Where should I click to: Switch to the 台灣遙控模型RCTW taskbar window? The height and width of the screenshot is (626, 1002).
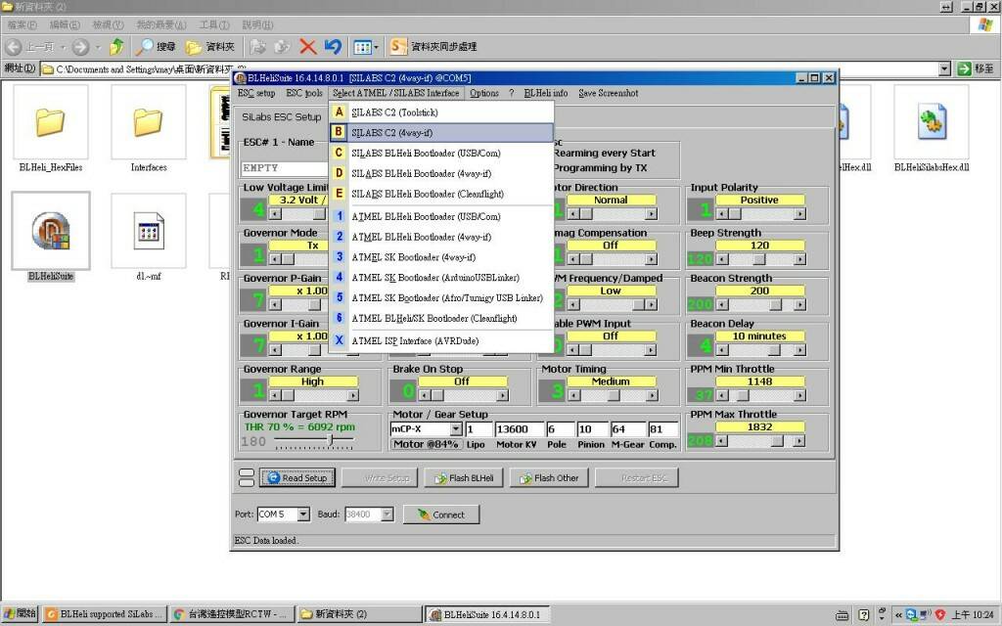pos(231,614)
